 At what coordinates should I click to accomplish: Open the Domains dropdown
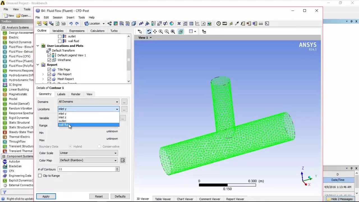coord(89,102)
